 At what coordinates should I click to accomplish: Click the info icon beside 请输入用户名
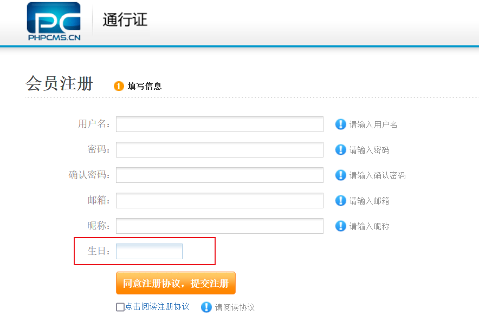pos(340,124)
